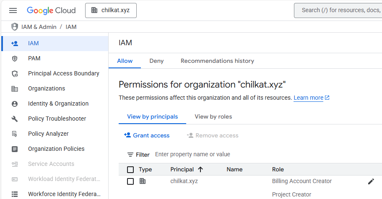Click the Principal Access Boundary icon
The image size is (382, 199).
pyautogui.click(x=15, y=74)
